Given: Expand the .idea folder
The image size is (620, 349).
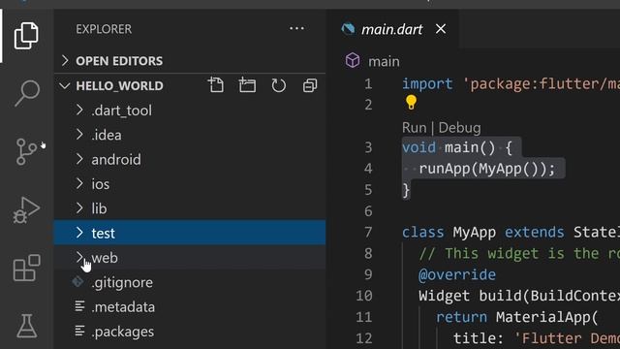Looking at the screenshot, I should 190,135.
